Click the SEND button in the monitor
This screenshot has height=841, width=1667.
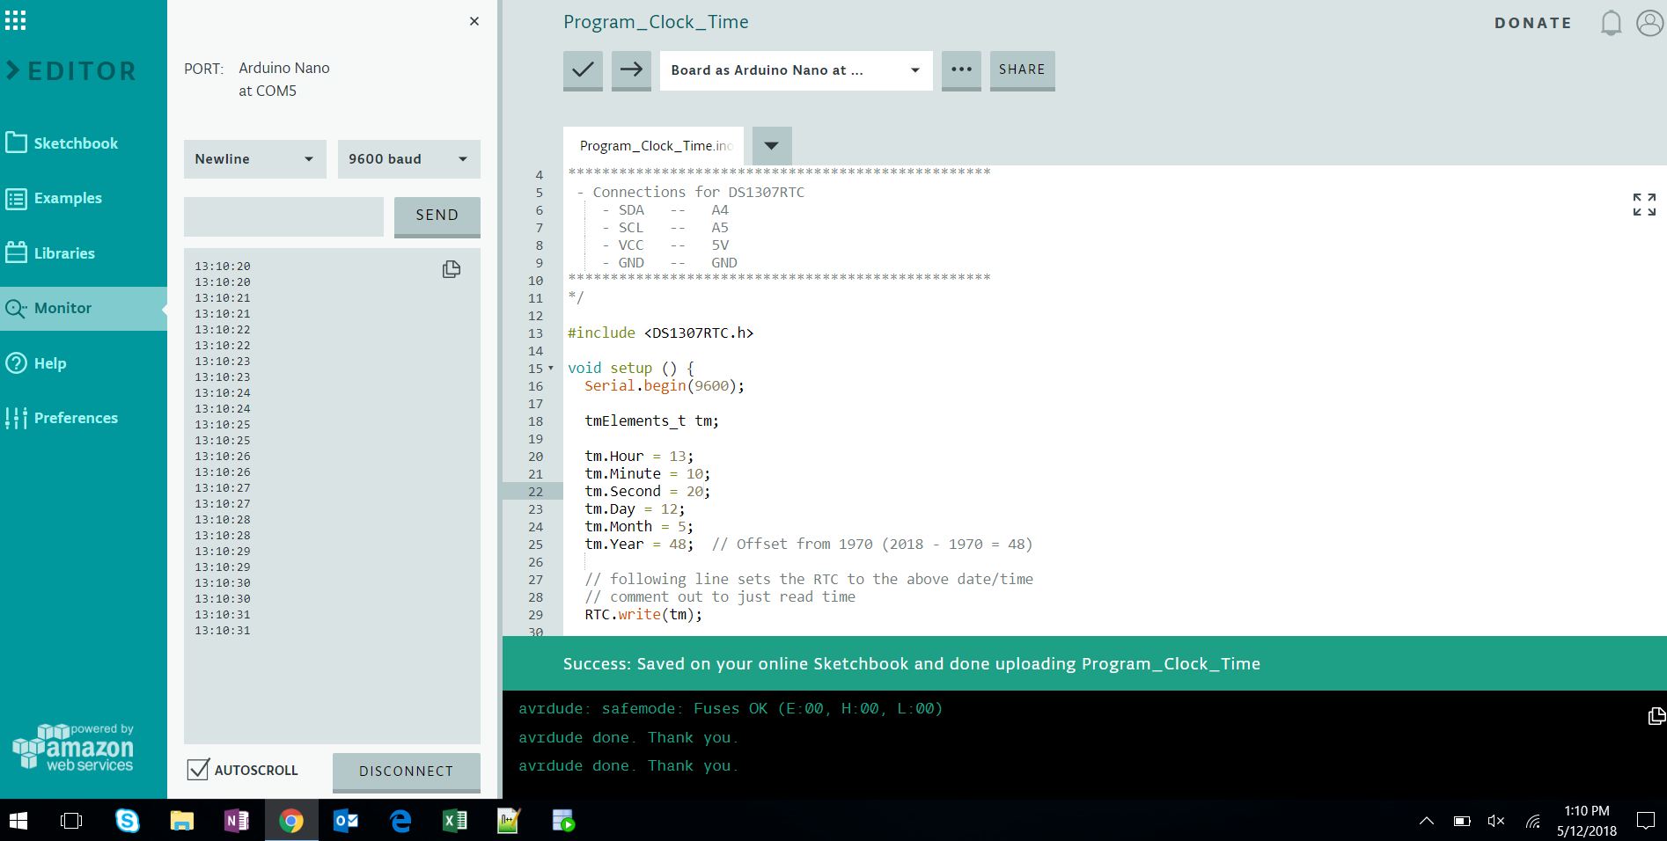[437, 215]
